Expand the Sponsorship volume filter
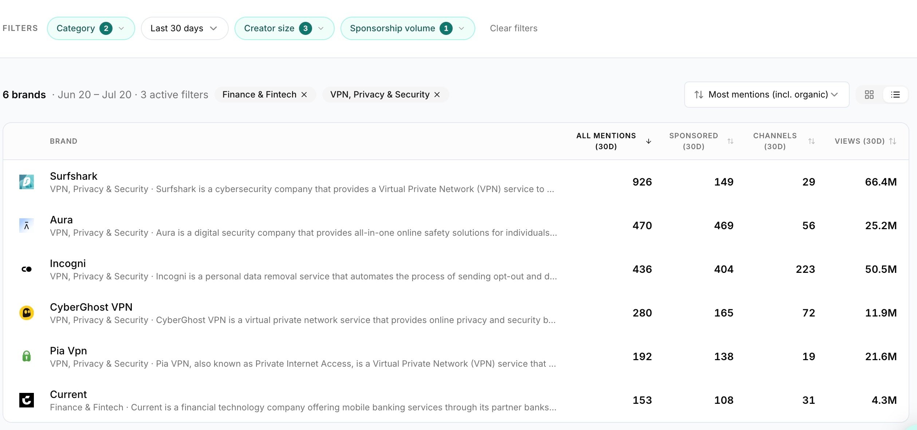Viewport: 917px width, 430px height. [x=408, y=28]
